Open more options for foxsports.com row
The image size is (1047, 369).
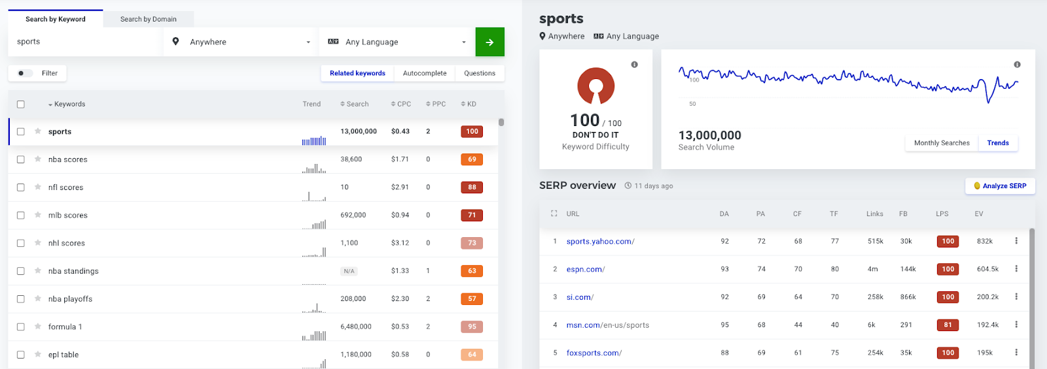1016,352
